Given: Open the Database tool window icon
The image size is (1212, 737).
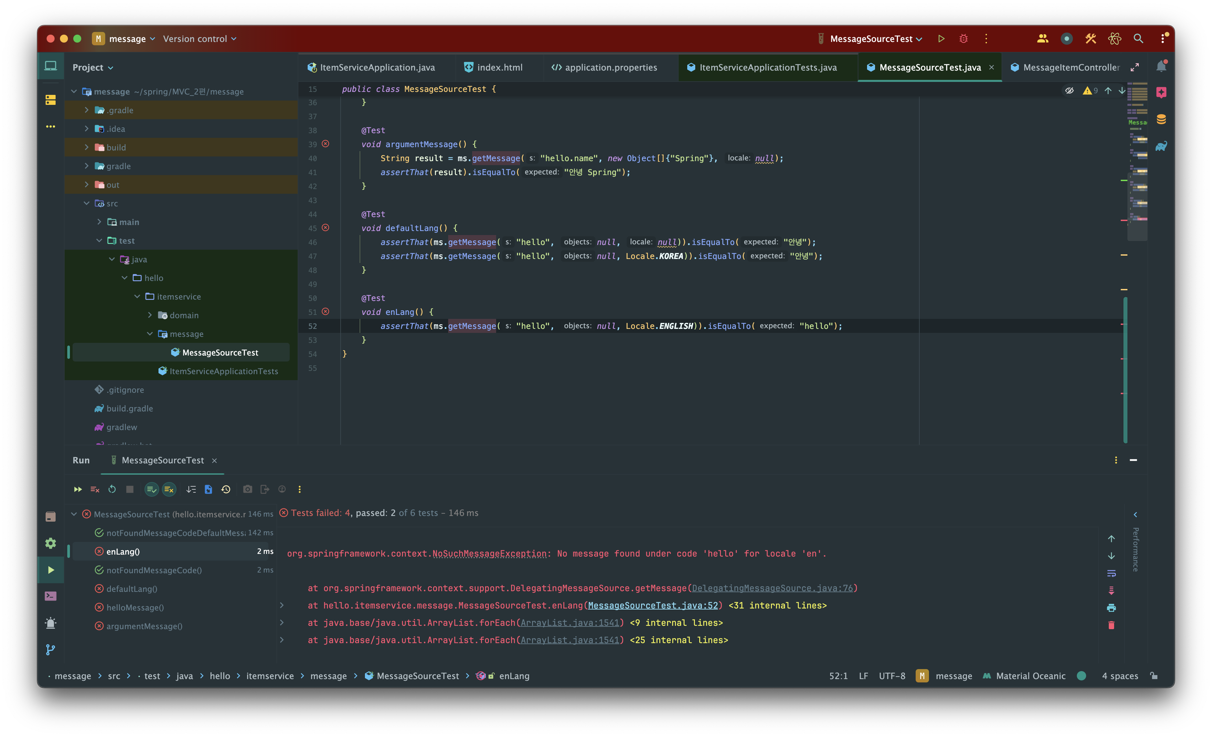Looking at the screenshot, I should 1161,119.
